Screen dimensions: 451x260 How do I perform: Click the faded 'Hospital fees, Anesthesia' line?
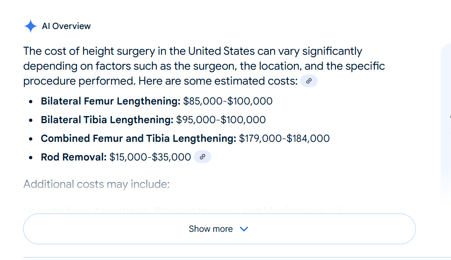pos(86,211)
